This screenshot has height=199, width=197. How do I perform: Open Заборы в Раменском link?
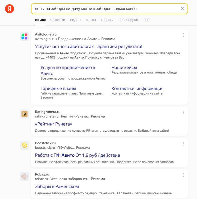57,186
